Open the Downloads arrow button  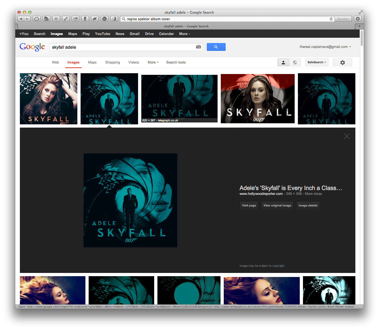pos(358,19)
